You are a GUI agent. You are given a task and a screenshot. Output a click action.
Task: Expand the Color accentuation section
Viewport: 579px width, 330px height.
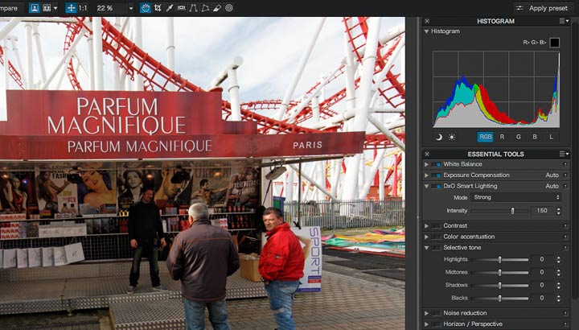coord(426,237)
